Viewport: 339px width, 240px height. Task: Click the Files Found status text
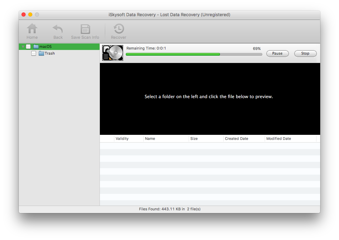coord(170,209)
